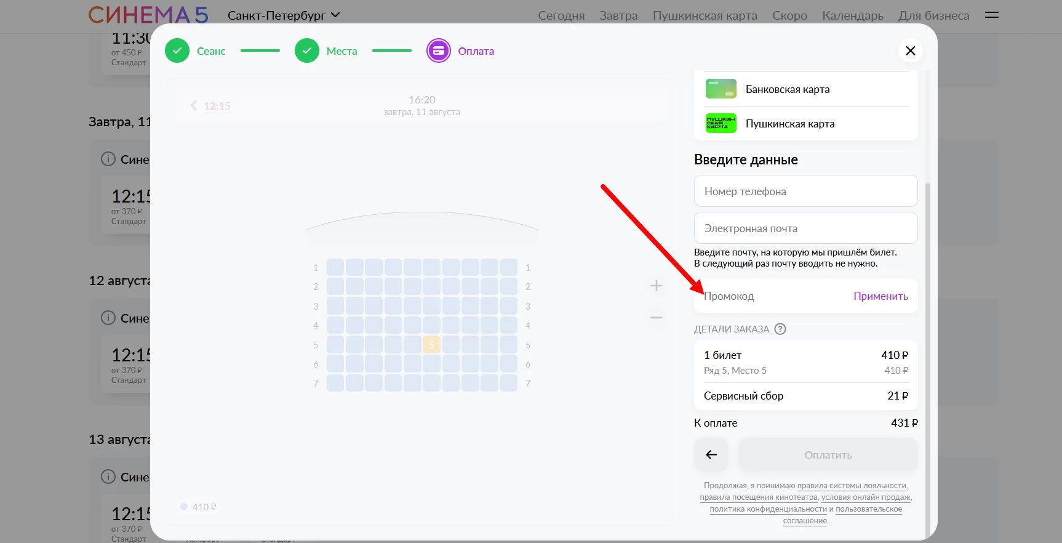Select Банковская карта payment method
Screen dimensions: 1062x543
tap(788, 89)
